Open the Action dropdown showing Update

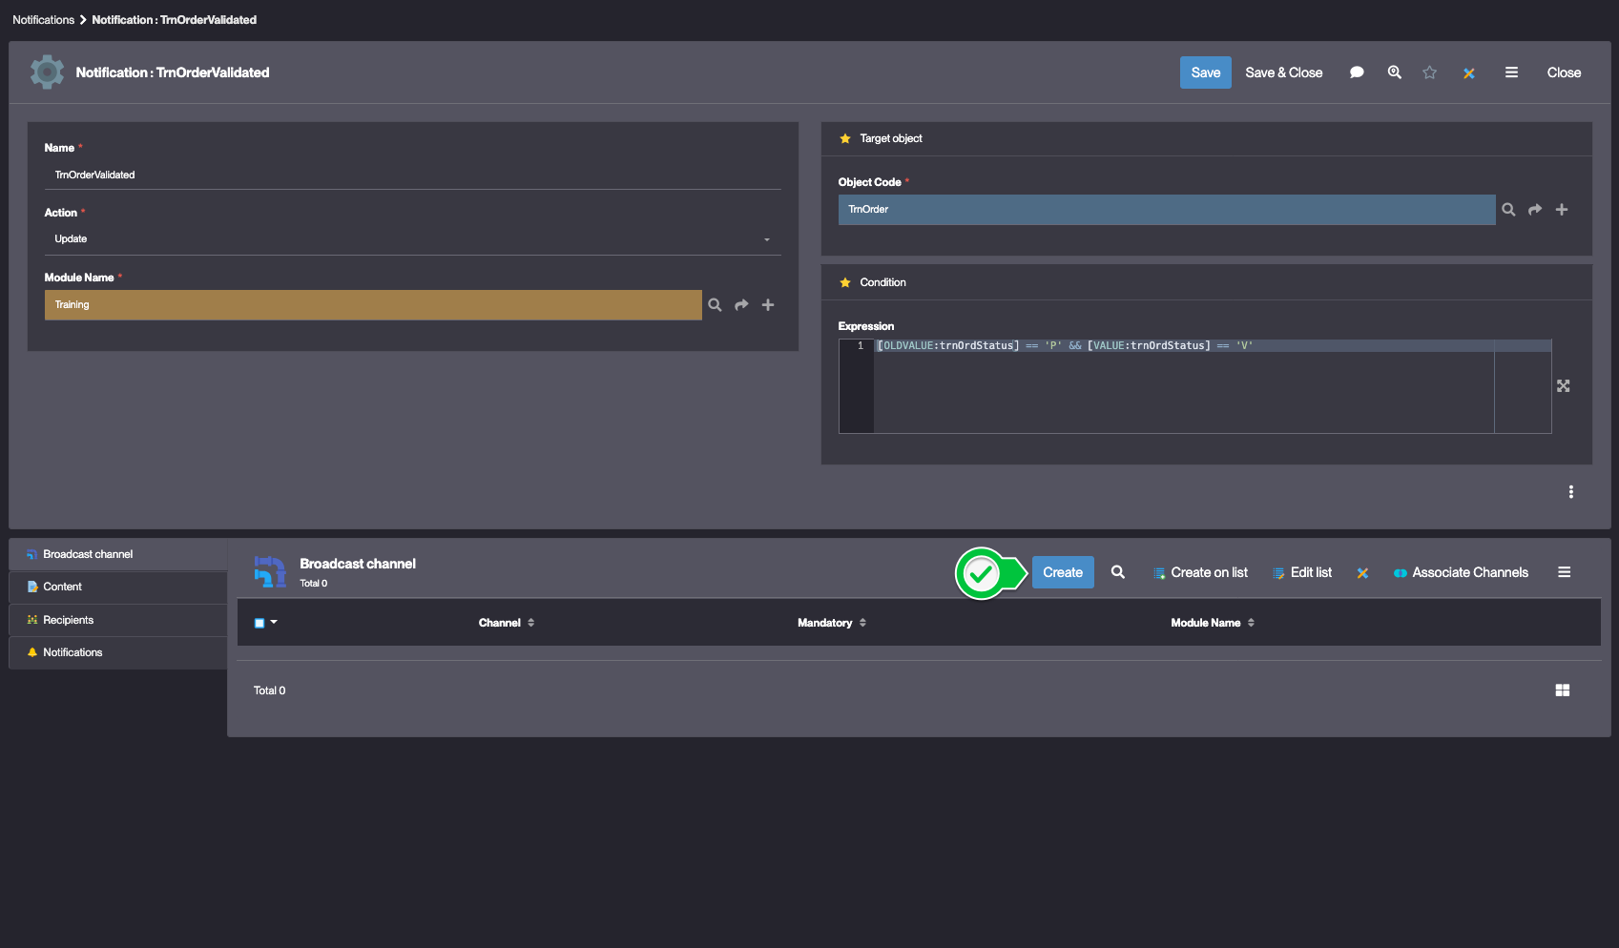click(x=412, y=239)
